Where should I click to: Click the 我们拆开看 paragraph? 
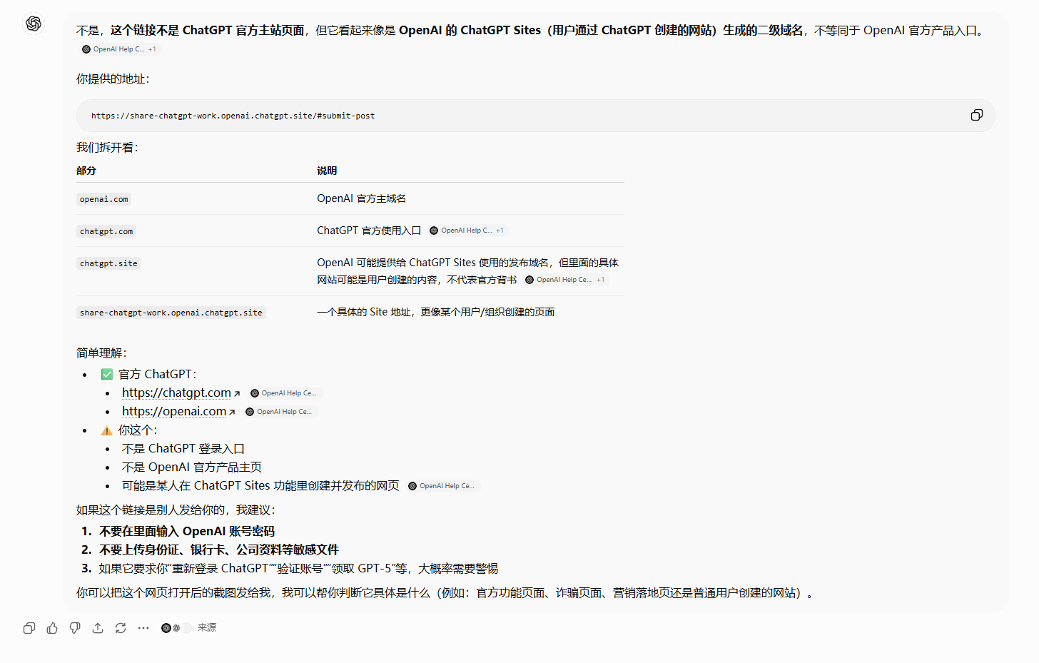point(108,147)
